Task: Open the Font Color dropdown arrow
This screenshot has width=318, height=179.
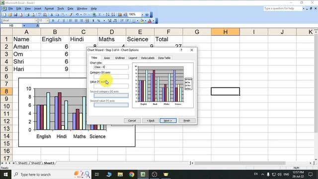Action: pyautogui.click(x=154, y=20)
